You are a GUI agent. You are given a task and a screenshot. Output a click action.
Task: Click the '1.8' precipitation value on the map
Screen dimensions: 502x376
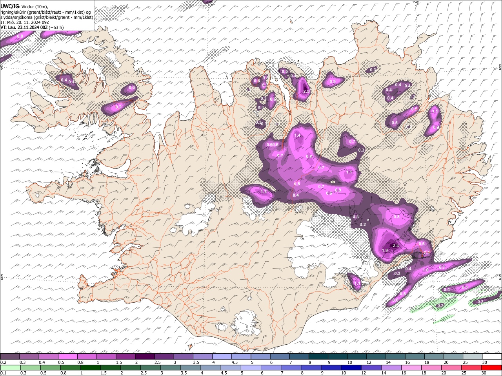point(385,251)
